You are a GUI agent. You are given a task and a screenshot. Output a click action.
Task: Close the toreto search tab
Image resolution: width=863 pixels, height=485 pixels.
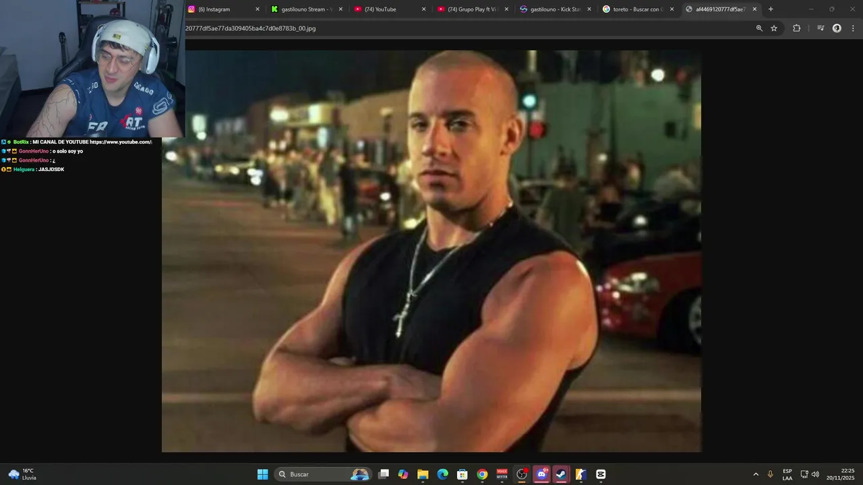[672, 9]
